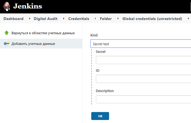Open Global credentials (unrestricted) breadcrumb

(x=152, y=19)
